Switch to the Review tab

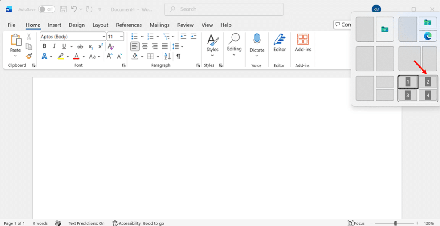pyautogui.click(x=186, y=25)
